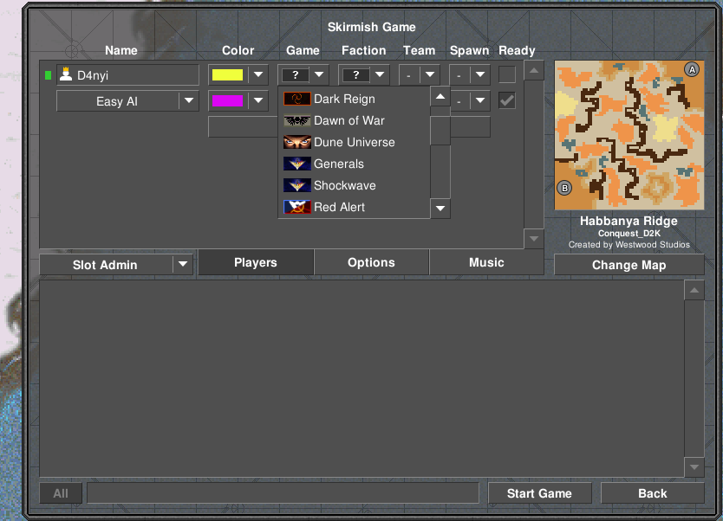Select the Red Alert flag icon
The height and width of the screenshot is (521, 723).
tap(297, 207)
